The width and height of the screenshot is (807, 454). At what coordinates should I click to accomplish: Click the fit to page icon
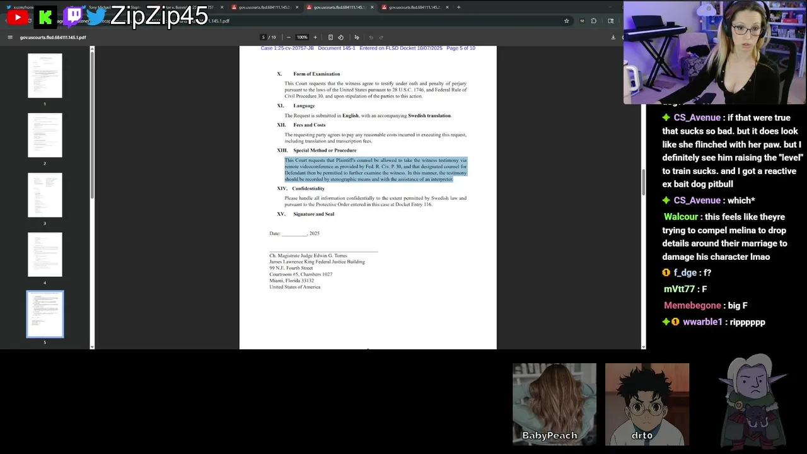[330, 37]
